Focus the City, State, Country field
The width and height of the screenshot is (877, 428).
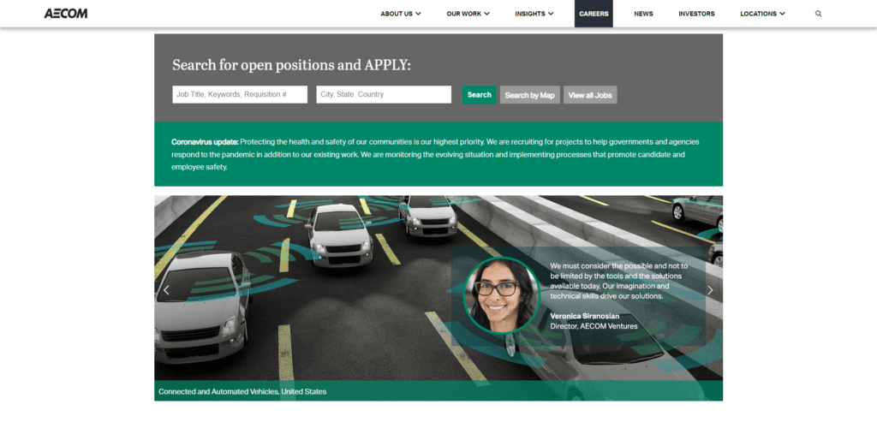click(384, 94)
